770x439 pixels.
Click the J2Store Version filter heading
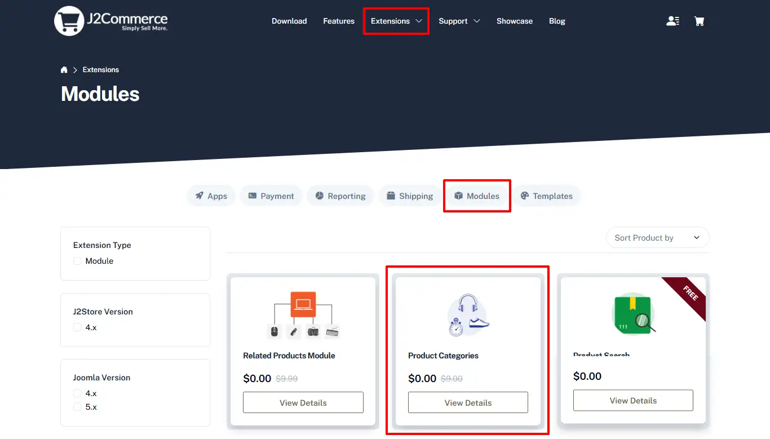click(103, 312)
